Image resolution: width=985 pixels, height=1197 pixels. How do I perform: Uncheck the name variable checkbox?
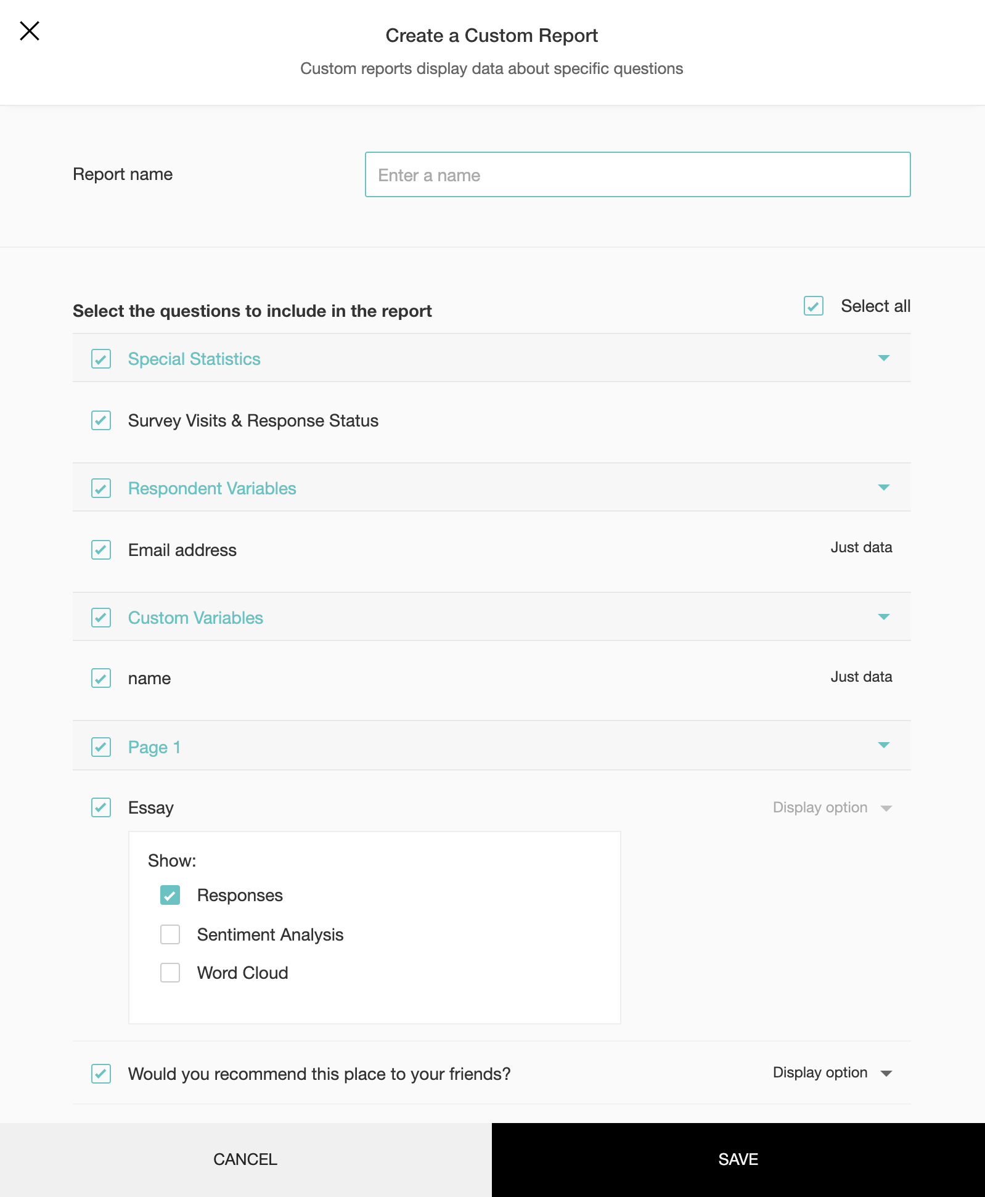tap(101, 678)
